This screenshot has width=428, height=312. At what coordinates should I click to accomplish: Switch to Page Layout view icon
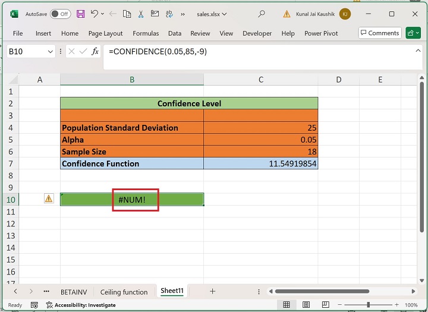pos(307,305)
